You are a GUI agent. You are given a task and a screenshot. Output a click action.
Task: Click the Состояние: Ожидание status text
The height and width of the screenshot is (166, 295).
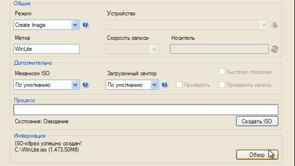pyautogui.click(x=41, y=121)
